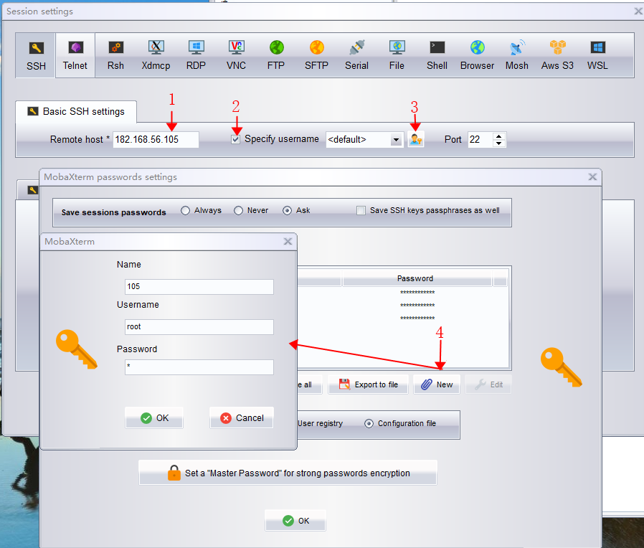Select the VNC session type

click(x=236, y=54)
